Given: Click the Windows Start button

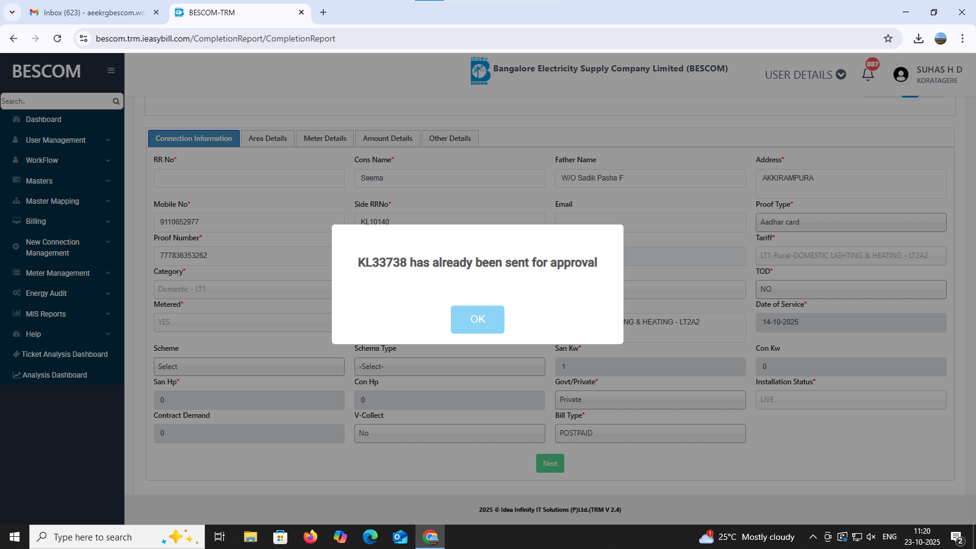Looking at the screenshot, I should click(15, 537).
